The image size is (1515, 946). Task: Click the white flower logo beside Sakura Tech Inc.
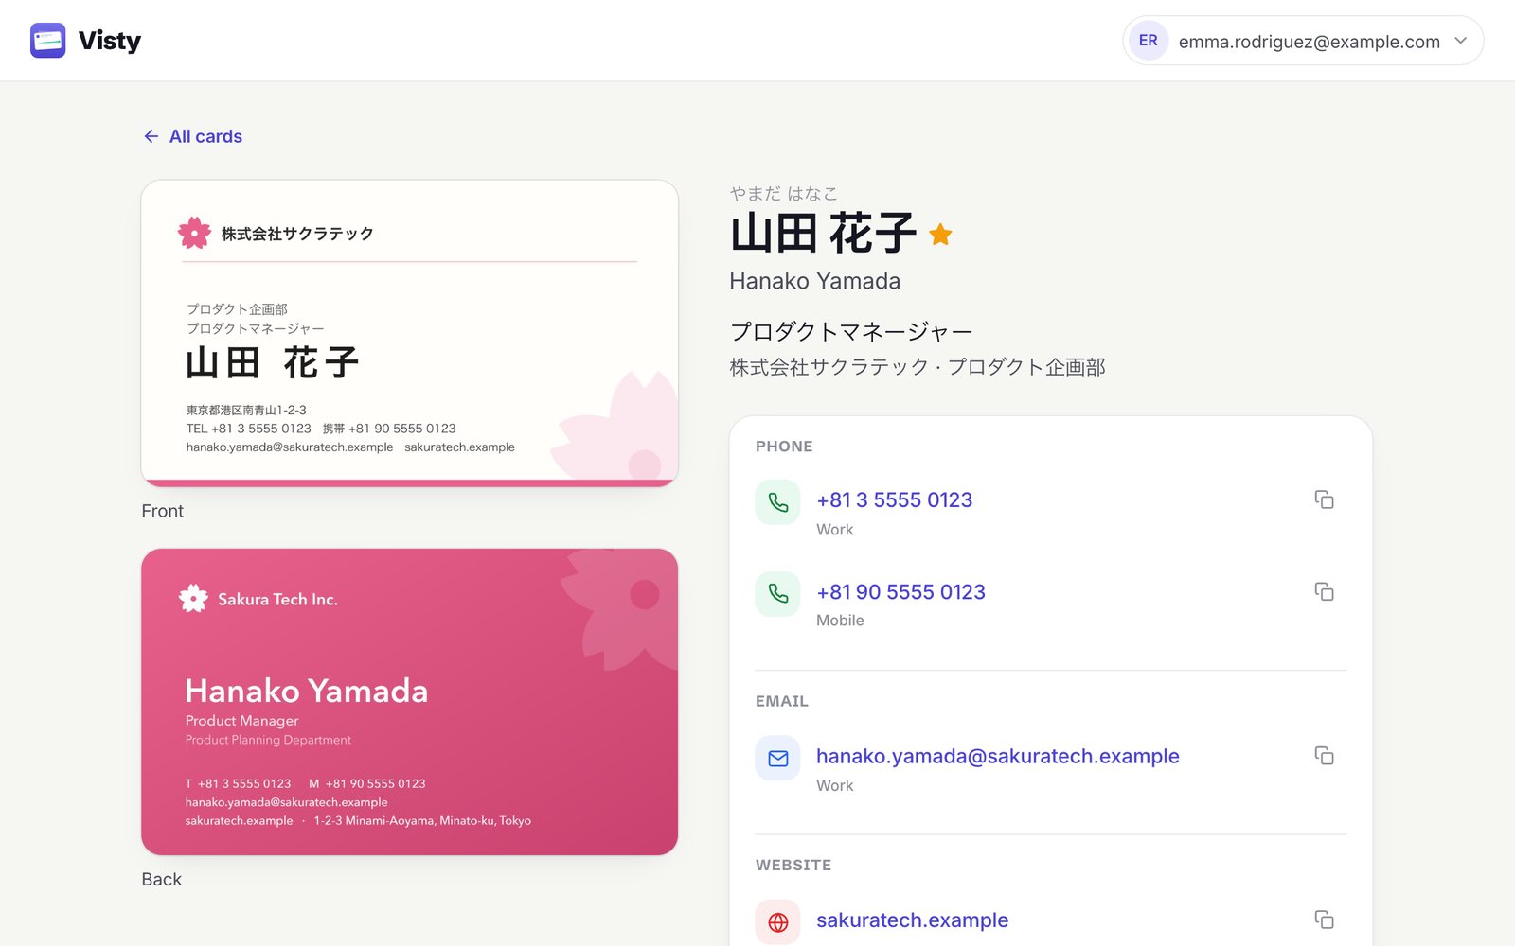pos(193,598)
